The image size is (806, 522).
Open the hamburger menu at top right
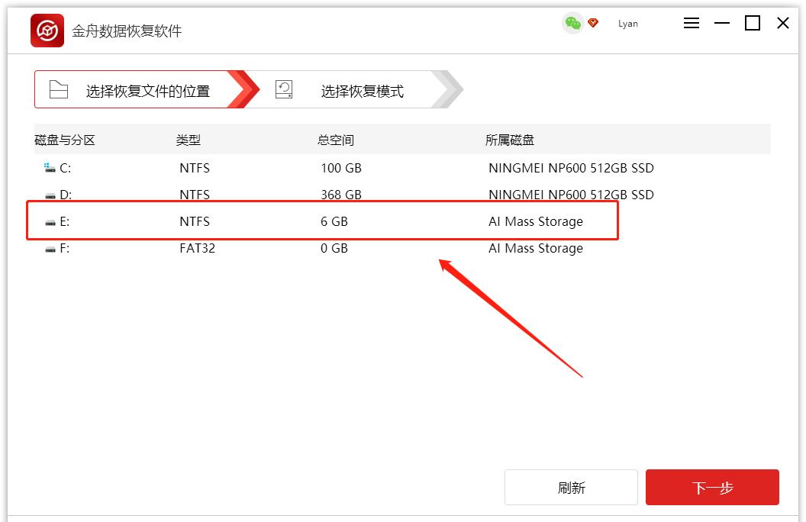pyautogui.click(x=692, y=23)
